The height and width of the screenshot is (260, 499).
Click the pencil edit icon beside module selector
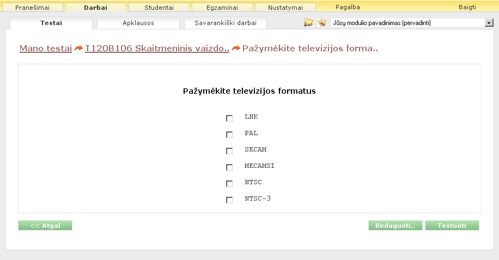tap(322, 22)
